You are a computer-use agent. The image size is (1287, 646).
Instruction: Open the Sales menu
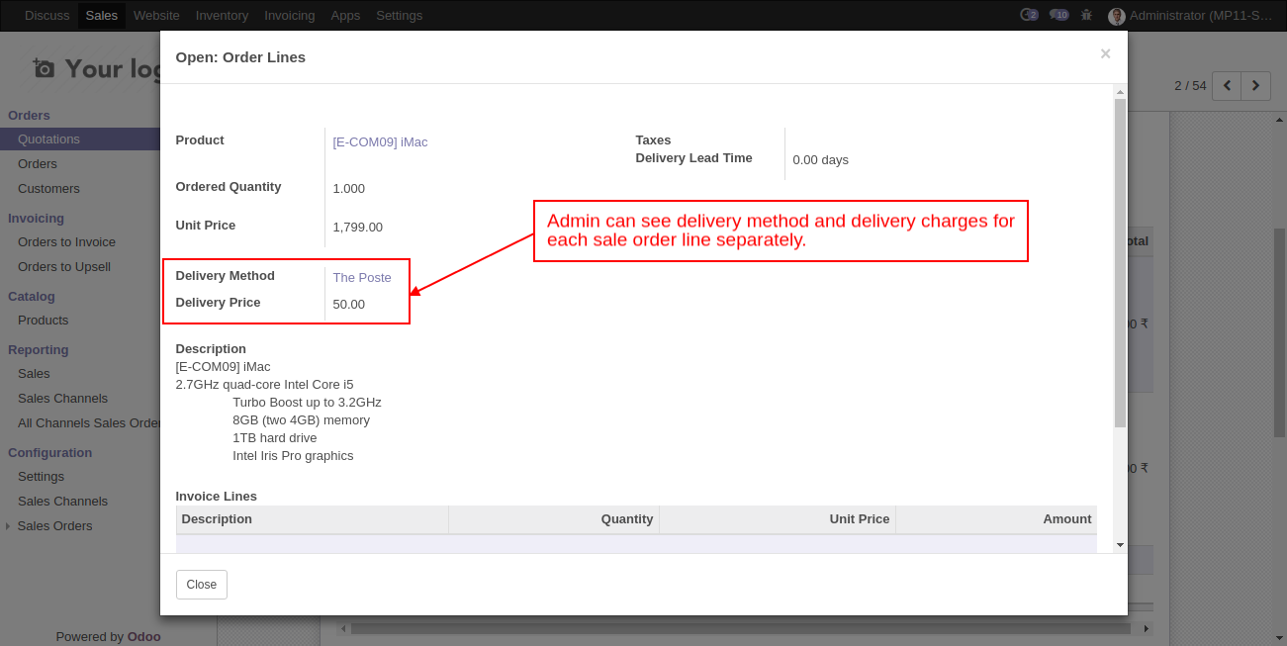[102, 16]
